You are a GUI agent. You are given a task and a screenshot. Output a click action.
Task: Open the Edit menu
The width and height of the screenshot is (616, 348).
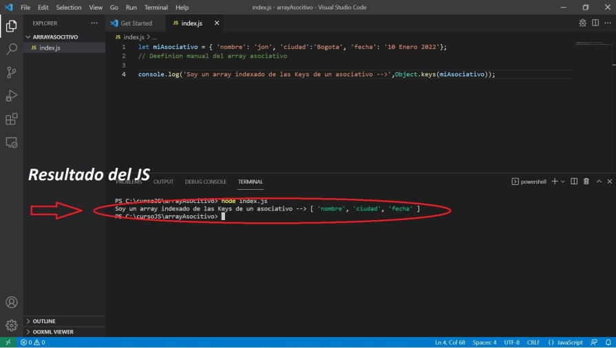pos(43,7)
